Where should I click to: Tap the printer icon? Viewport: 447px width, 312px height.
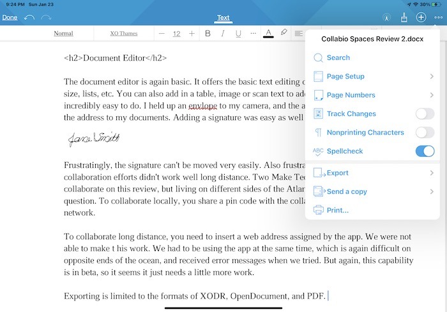point(319,211)
